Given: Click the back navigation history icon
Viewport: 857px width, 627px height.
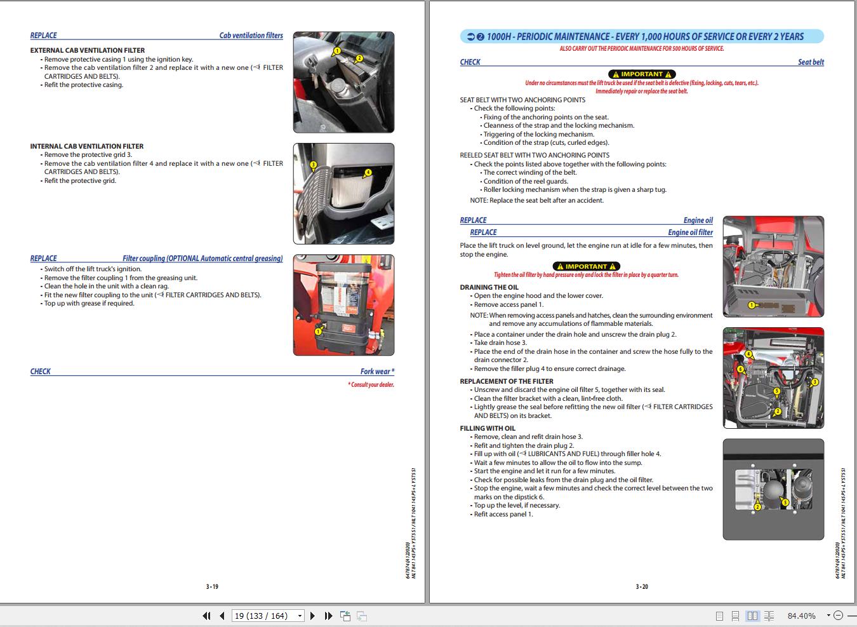Looking at the screenshot, I should (x=345, y=616).
